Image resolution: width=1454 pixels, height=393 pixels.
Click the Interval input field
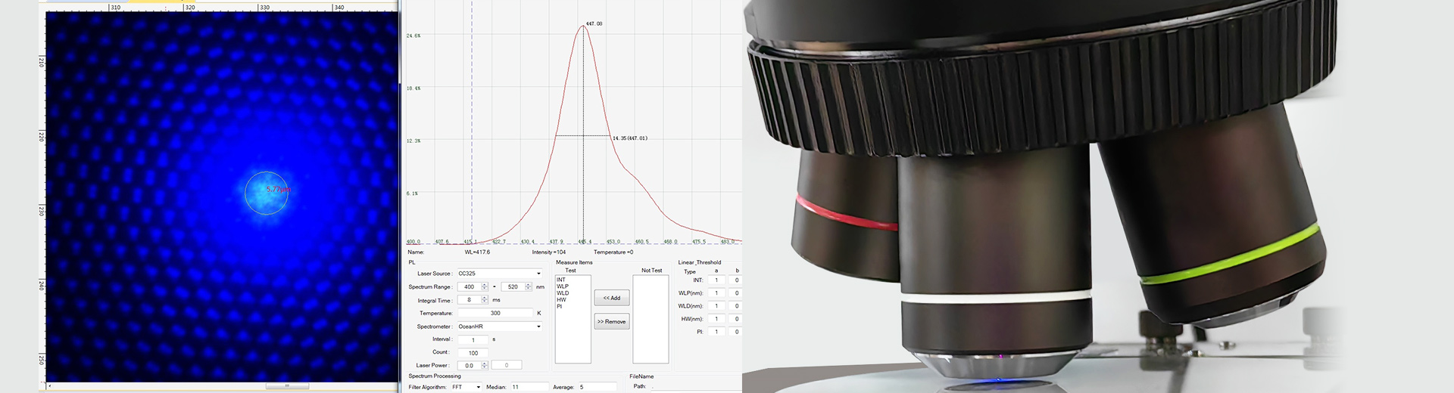coord(473,340)
